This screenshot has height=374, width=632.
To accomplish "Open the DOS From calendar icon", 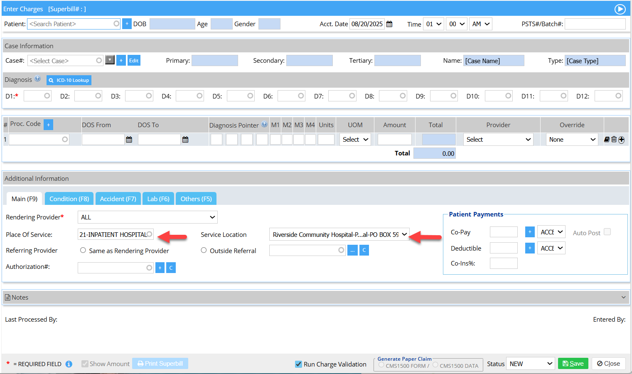I will click(x=129, y=140).
